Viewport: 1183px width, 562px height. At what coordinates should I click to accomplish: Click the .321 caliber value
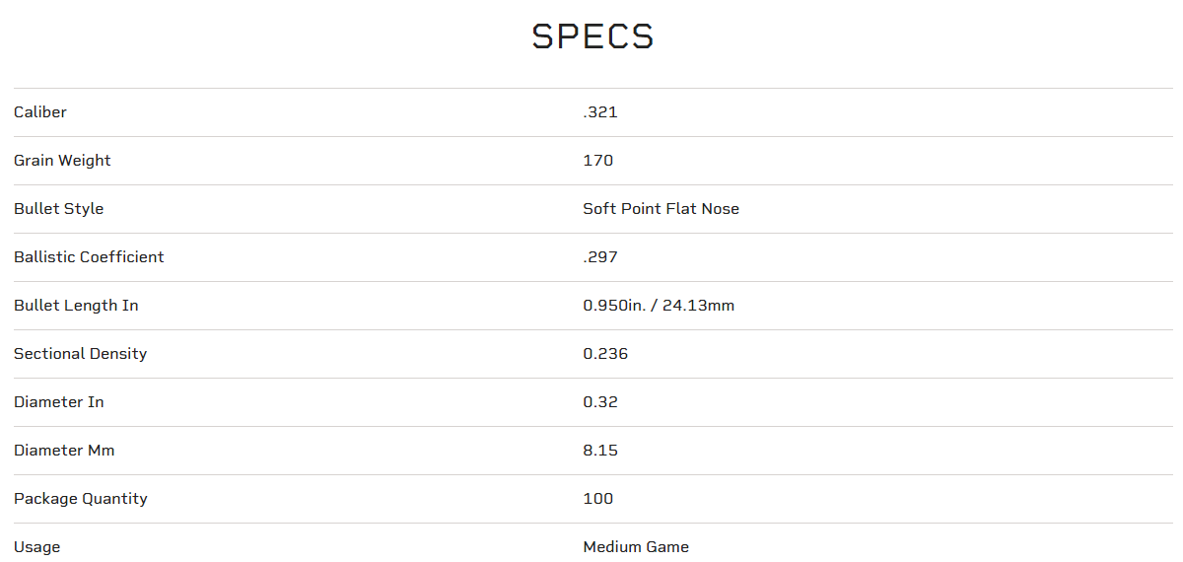click(x=600, y=112)
